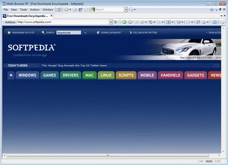Close the Free Downloads Encyclopedia tab
Image resolution: width=228 pixels, height=165 pixels.
click(x=51, y=16)
